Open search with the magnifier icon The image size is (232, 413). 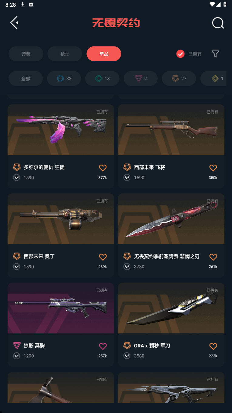pos(218,23)
